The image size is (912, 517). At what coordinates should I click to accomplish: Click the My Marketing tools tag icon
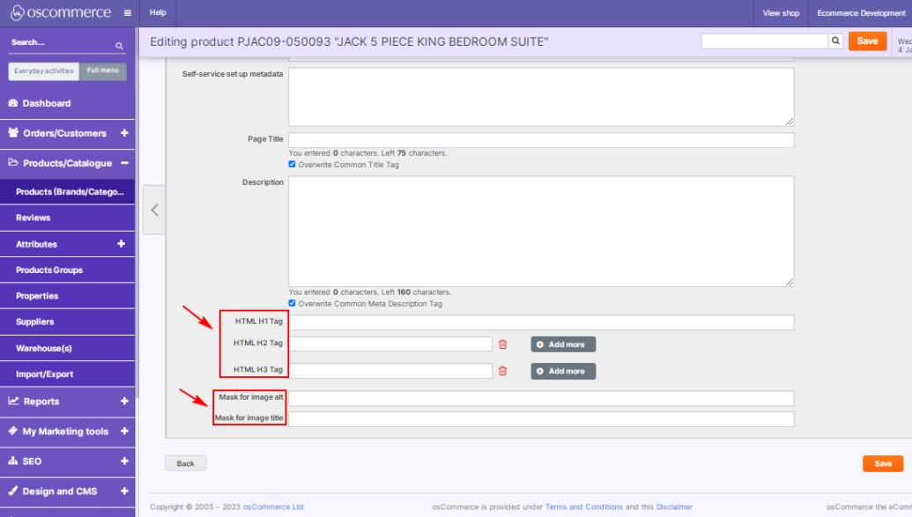click(13, 431)
